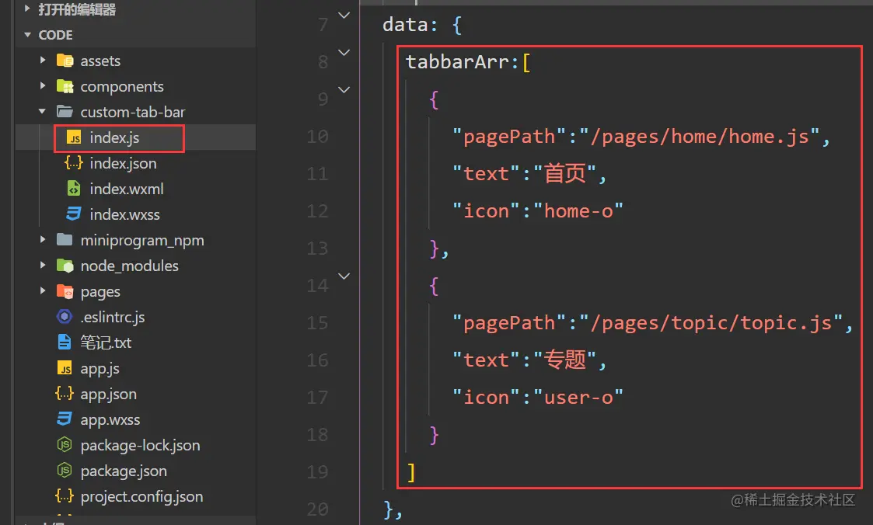Click the node_modules folder icon

(x=65, y=266)
